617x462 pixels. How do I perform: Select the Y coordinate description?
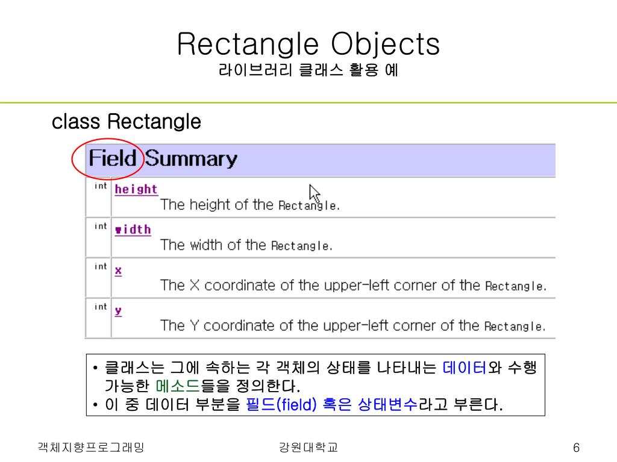(353, 325)
